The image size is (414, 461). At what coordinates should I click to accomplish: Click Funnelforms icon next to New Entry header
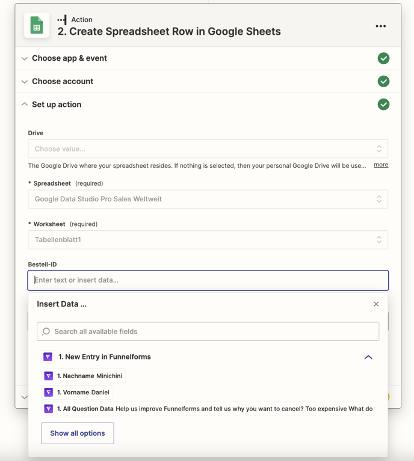[48, 356]
